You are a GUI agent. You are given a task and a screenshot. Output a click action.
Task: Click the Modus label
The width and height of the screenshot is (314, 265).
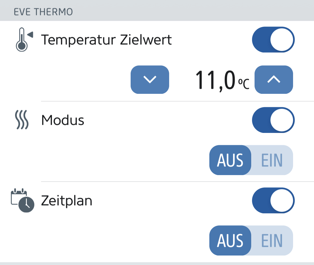pyautogui.click(x=63, y=120)
